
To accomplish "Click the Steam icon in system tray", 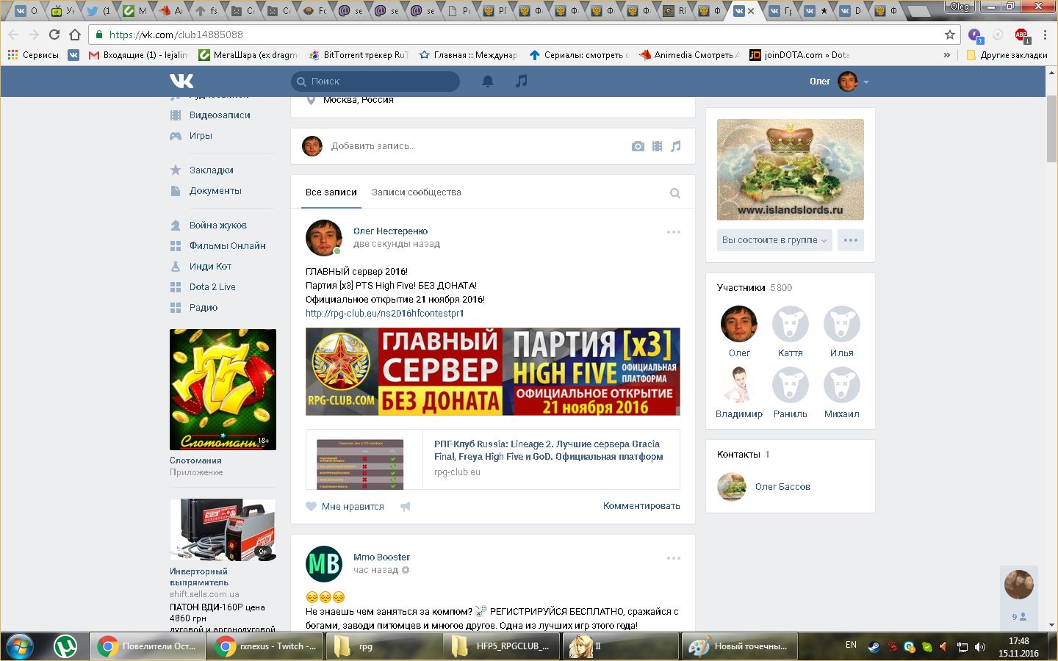I will pyautogui.click(x=874, y=647).
